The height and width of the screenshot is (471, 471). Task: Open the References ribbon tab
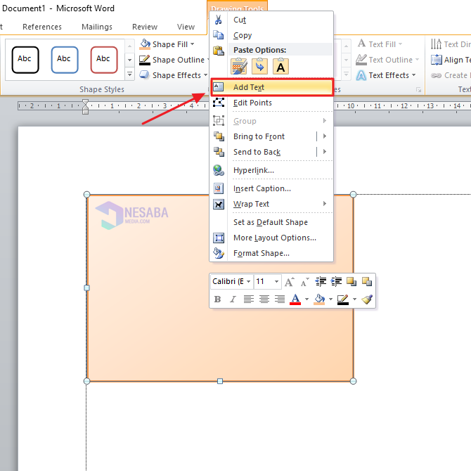point(42,27)
